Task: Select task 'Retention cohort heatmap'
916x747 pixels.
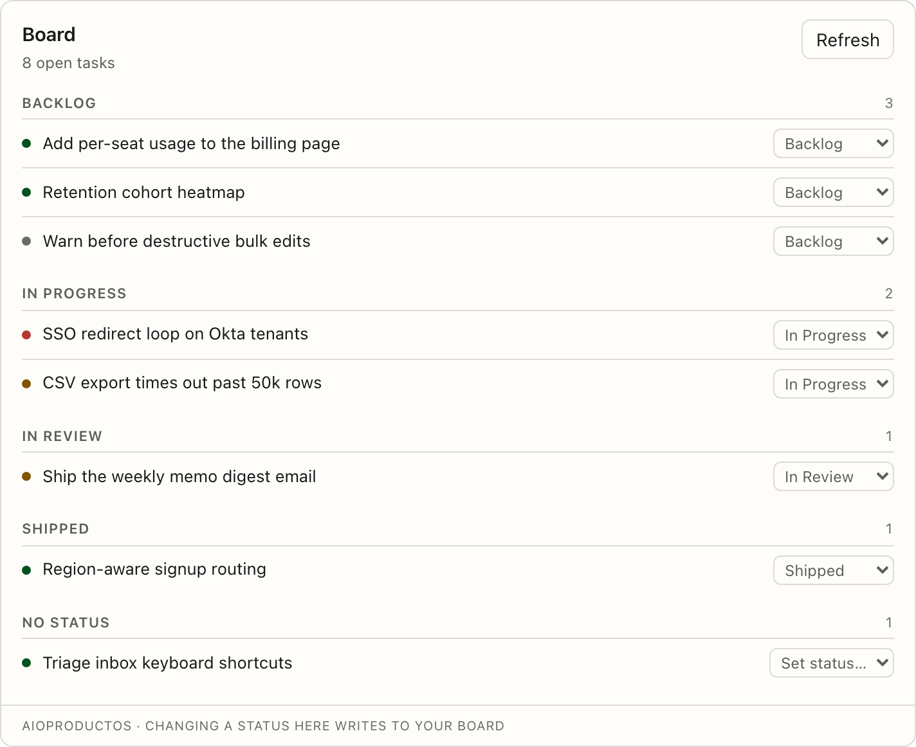Action: click(x=143, y=192)
